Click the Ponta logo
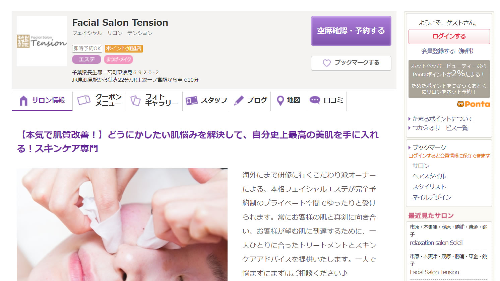This screenshot has height=281, width=500. click(473, 104)
